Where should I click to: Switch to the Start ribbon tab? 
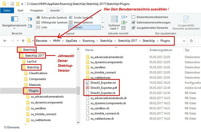coord(20,10)
